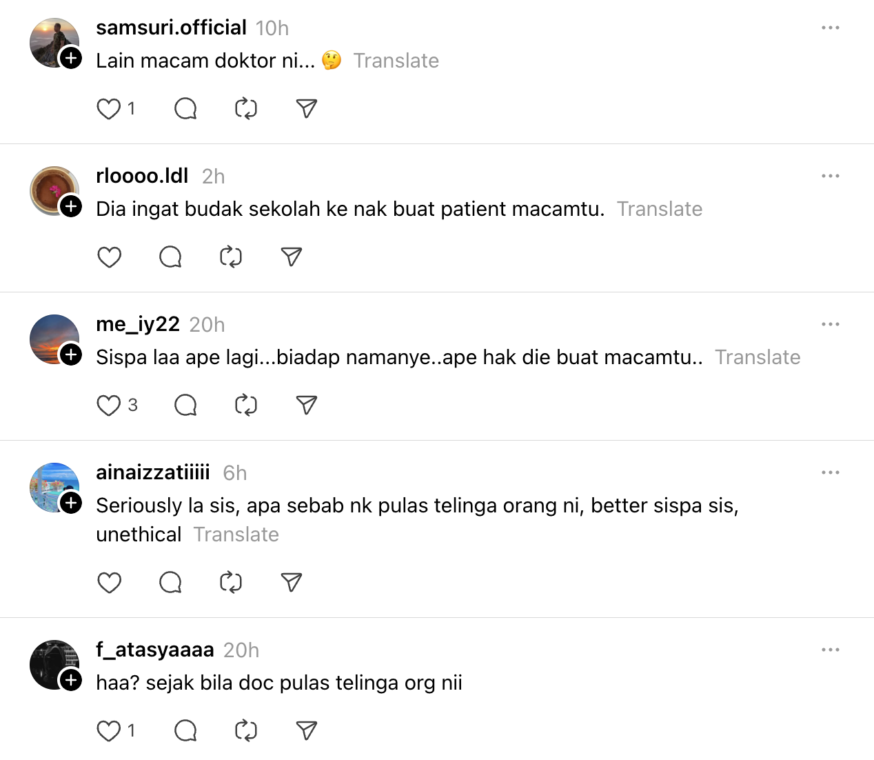The image size is (874, 760).
Task: Repost f_atasyaaaa's comment
Action: point(246,731)
